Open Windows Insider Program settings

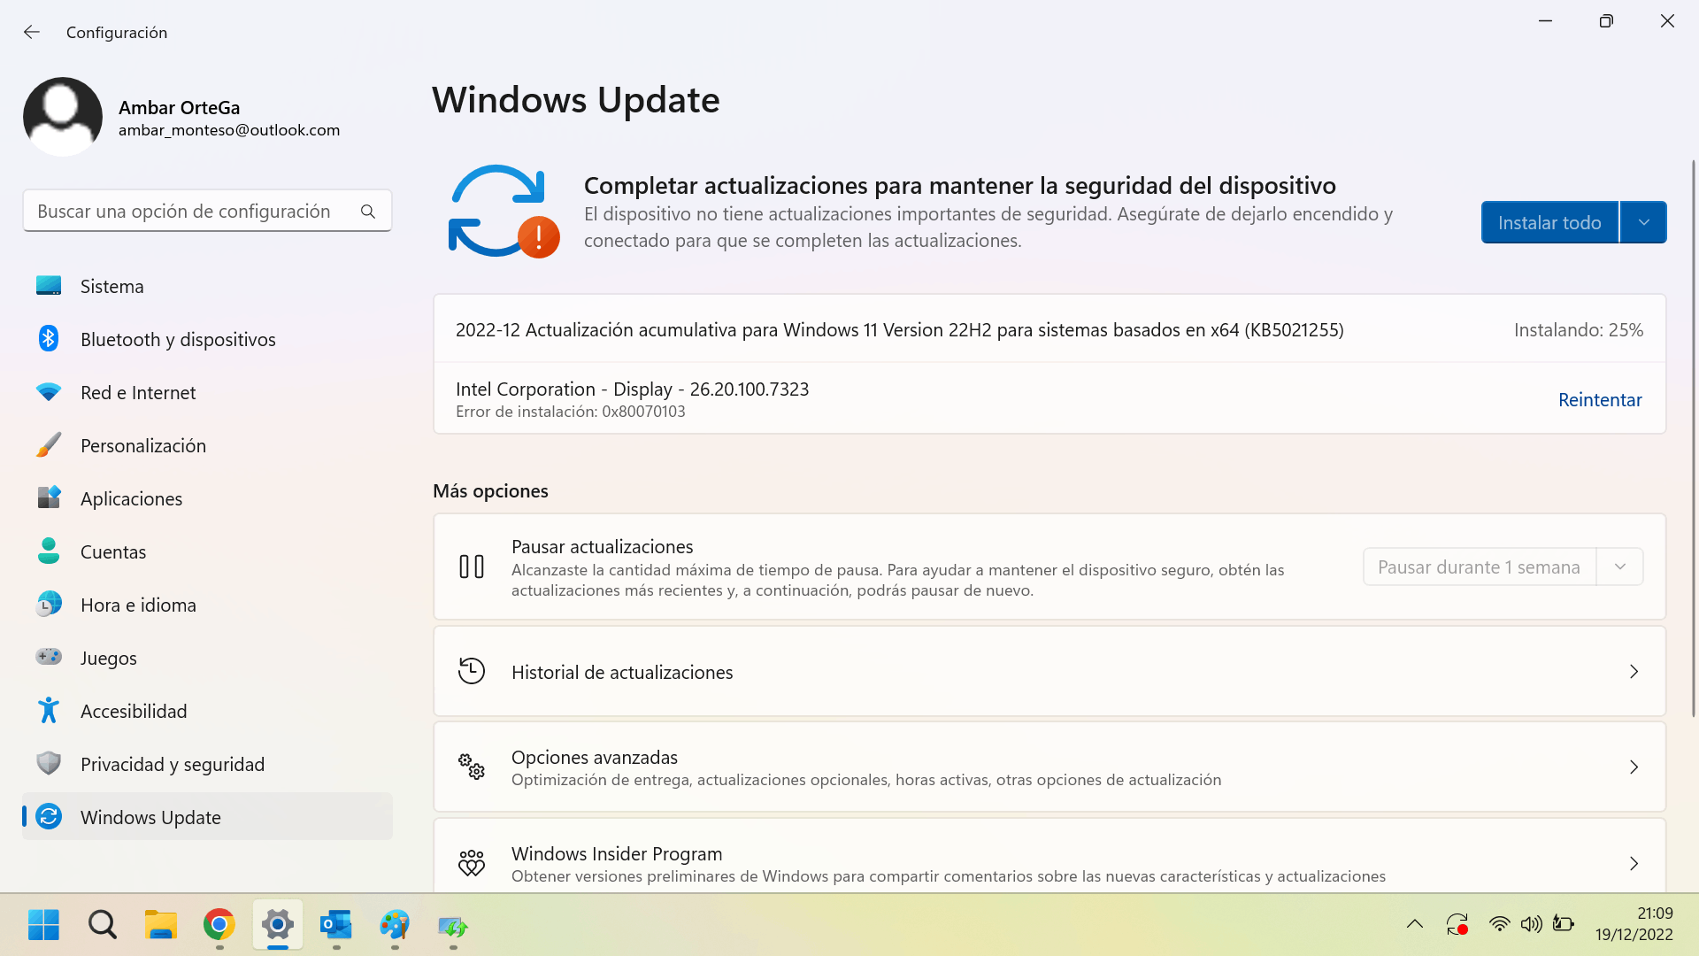coord(1049,863)
